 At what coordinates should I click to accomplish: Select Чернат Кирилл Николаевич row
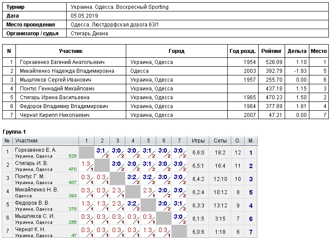pyautogui.click(x=165, y=115)
